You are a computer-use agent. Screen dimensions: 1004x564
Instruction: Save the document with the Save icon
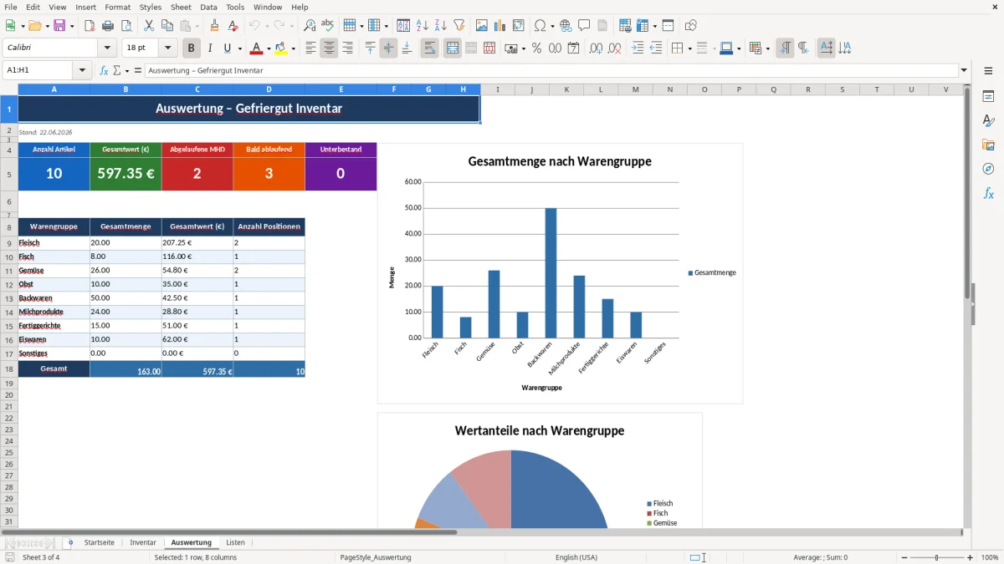coord(59,26)
